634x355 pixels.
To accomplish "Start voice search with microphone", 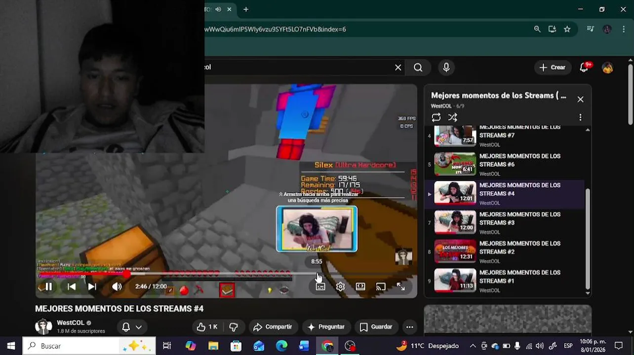I will click(x=446, y=68).
